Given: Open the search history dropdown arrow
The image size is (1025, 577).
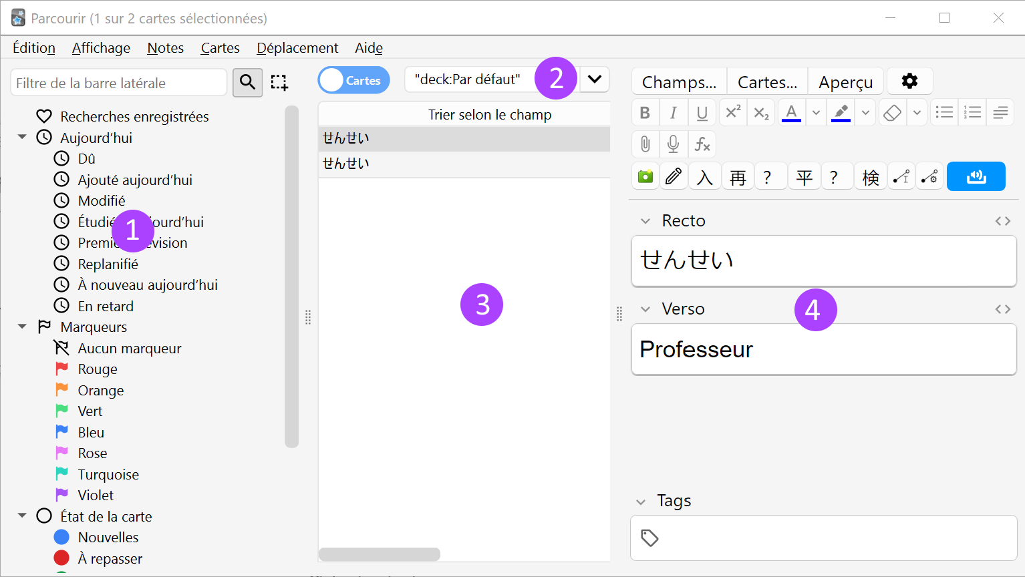Looking at the screenshot, I should 594,79.
